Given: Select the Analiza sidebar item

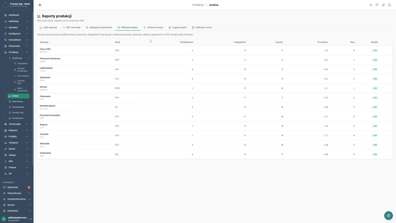Looking at the screenshot, I should pos(18,96).
